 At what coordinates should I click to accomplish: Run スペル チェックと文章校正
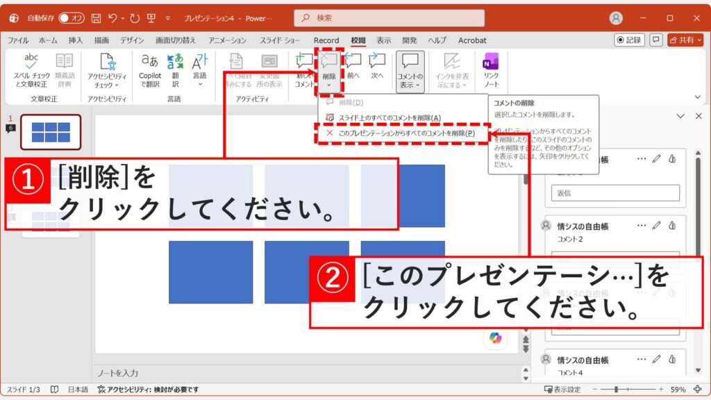(31, 70)
